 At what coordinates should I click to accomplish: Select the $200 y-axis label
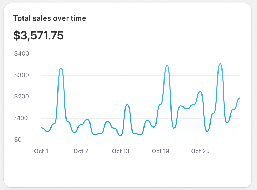coord(22,97)
